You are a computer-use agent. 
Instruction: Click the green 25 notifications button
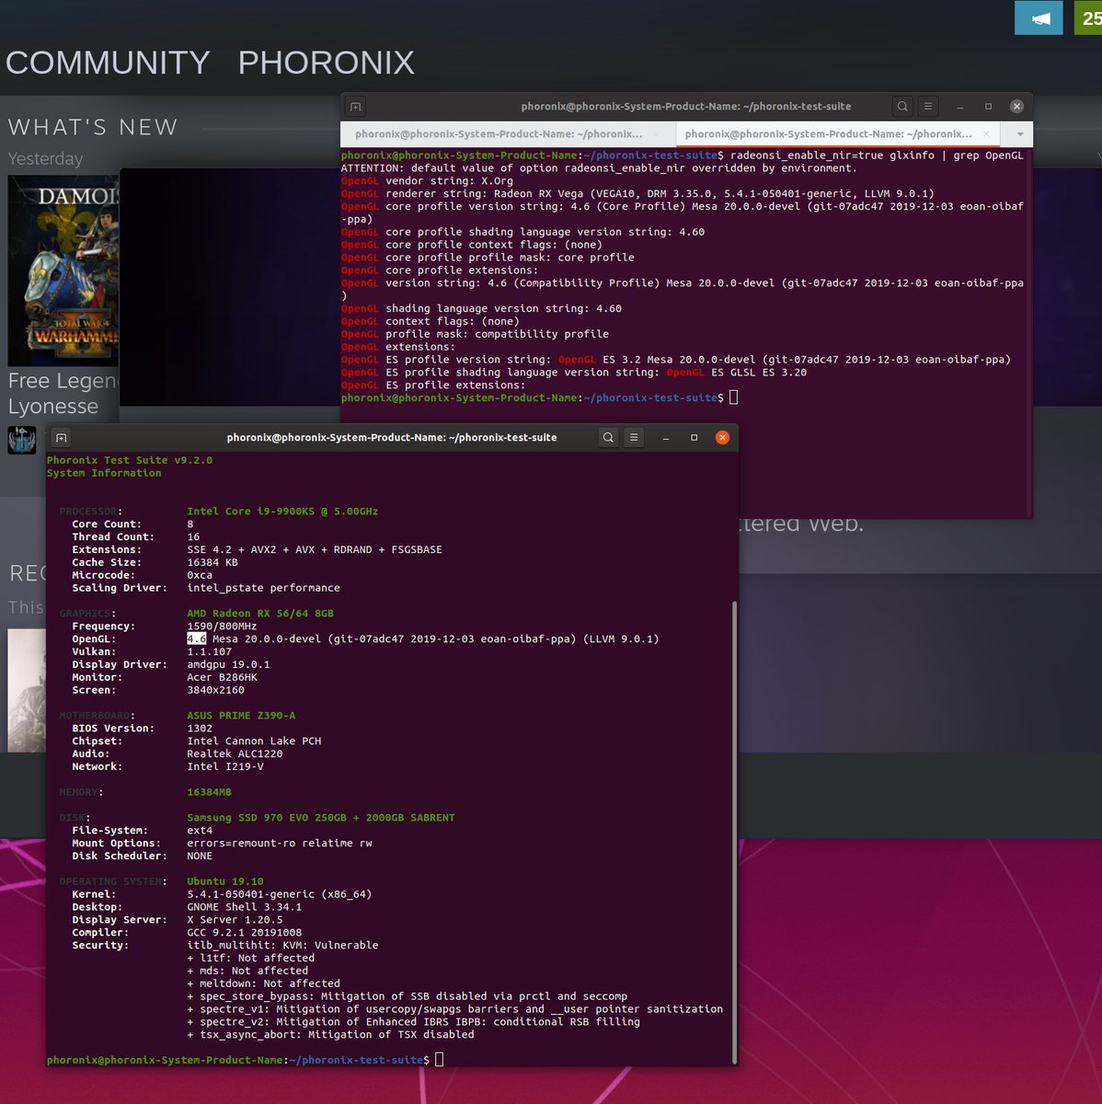click(1088, 18)
